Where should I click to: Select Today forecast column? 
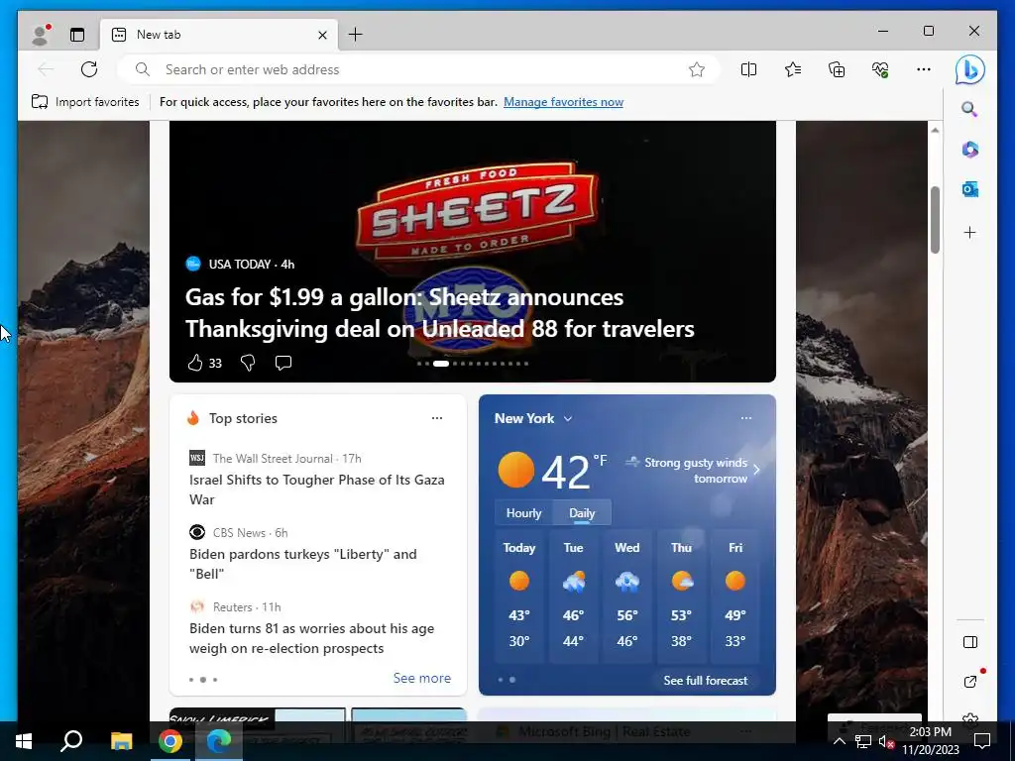519,596
